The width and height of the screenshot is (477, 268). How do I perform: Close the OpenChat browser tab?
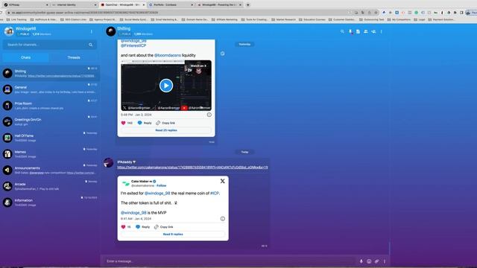tap(144, 5)
